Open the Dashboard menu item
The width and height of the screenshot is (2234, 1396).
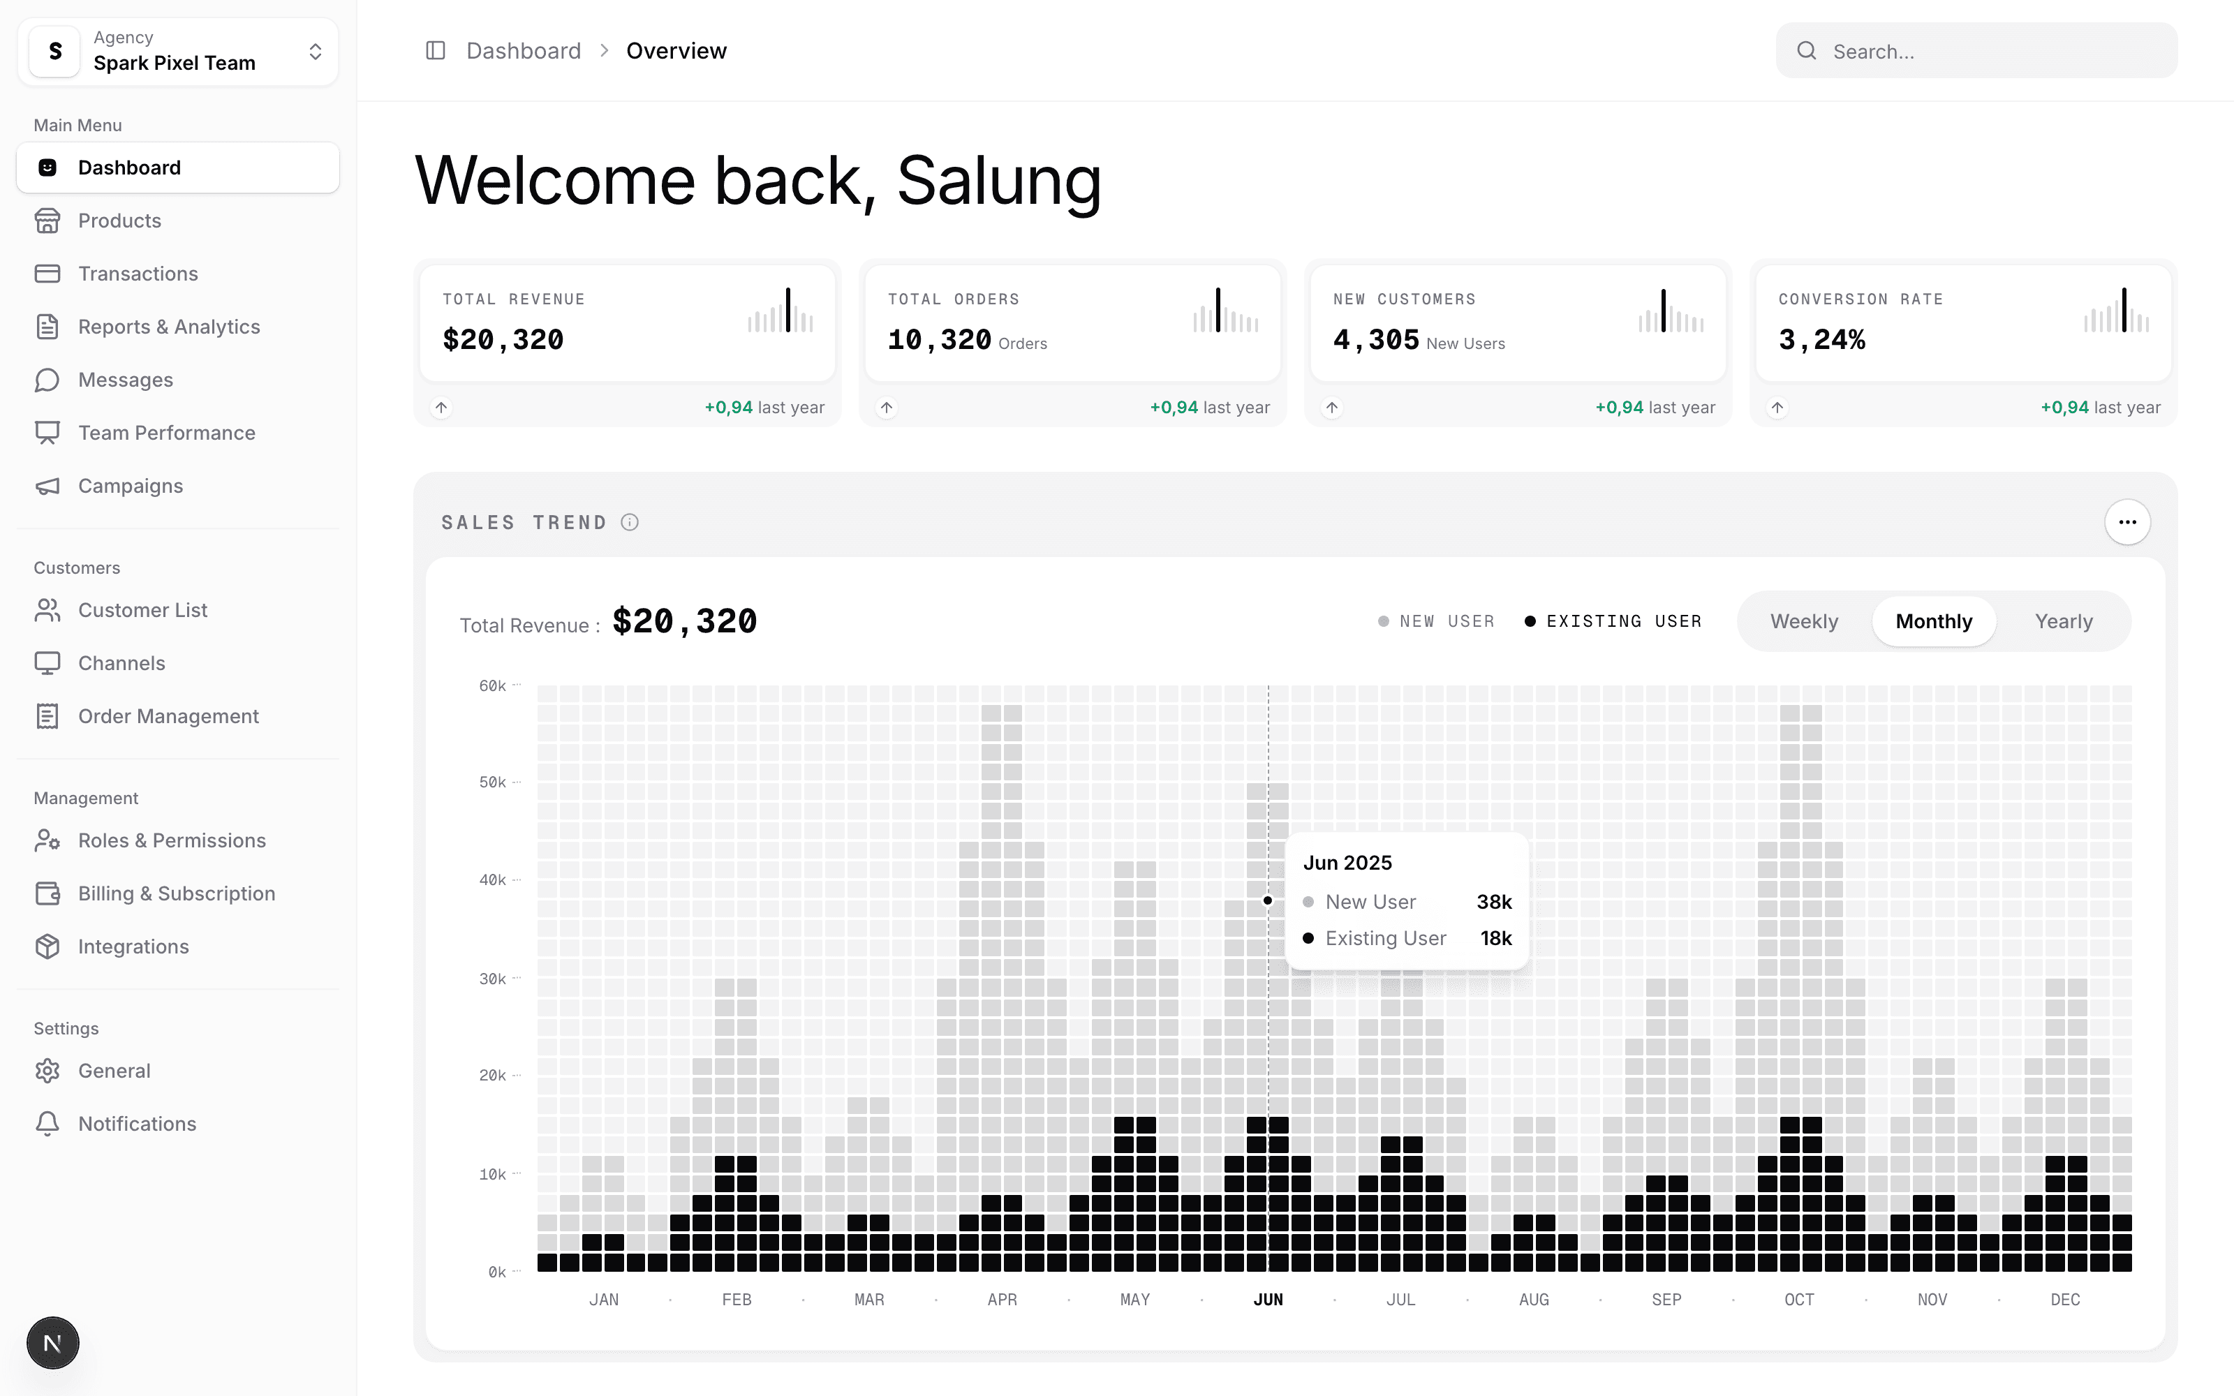(x=178, y=168)
